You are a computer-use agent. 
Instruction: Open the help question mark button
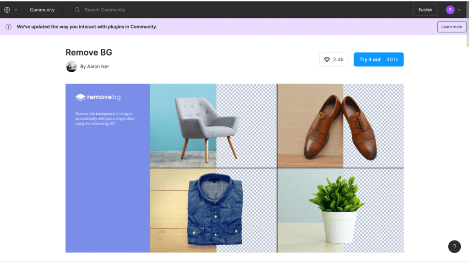pos(454,246)
